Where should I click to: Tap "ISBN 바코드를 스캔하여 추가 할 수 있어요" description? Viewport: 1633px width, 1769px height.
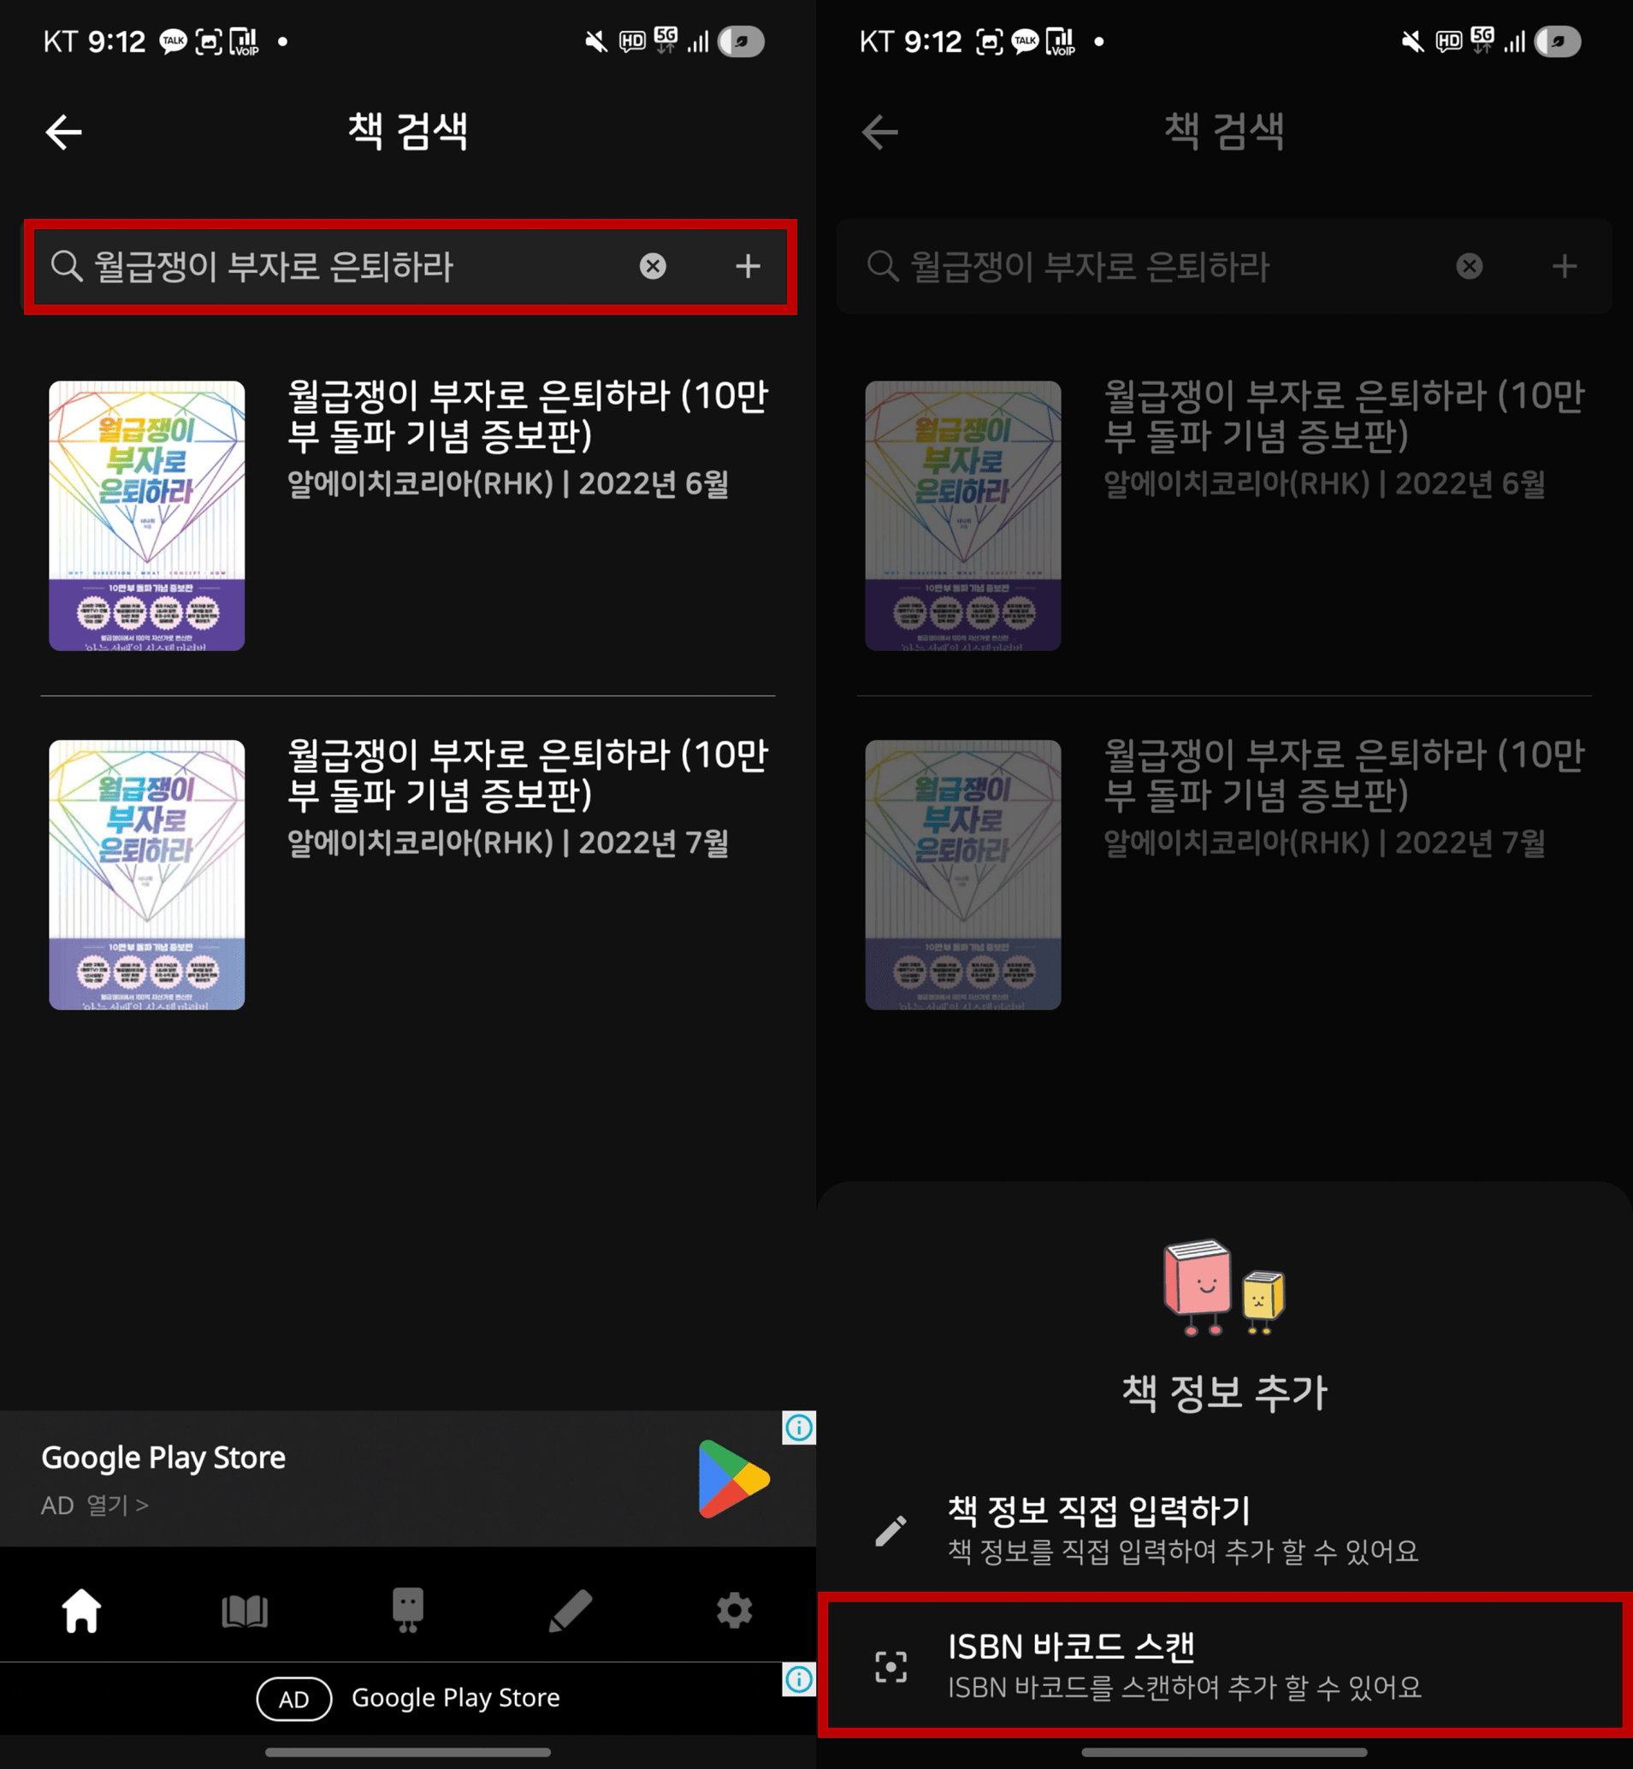pos(1185,1688)
